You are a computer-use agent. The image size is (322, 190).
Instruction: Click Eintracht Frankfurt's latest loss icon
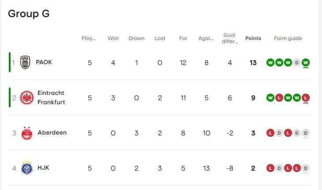pos(306,98)
